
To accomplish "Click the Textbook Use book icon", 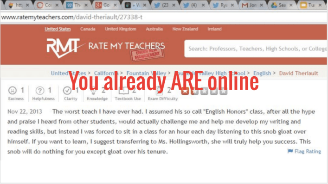I will [123, 91].
